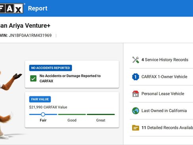
Task: Click the yellow folder Detailed Records icon
Action: tap(136, 128)
